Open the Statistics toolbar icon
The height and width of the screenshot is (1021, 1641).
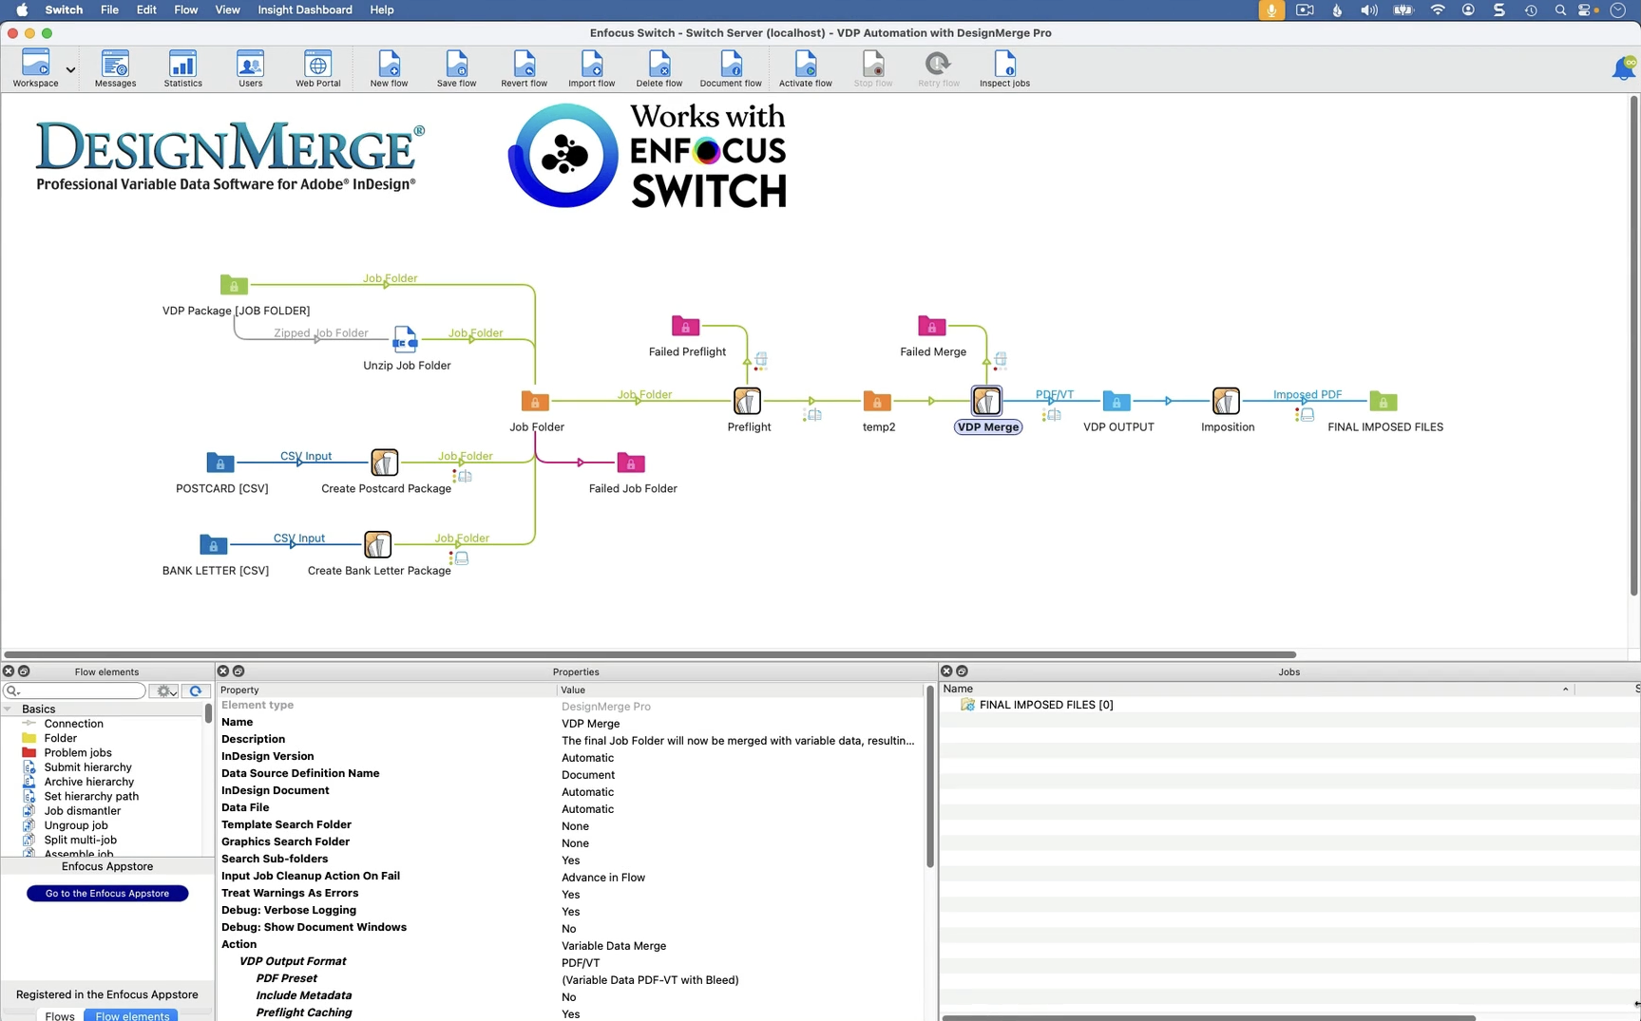click(182, 68)
